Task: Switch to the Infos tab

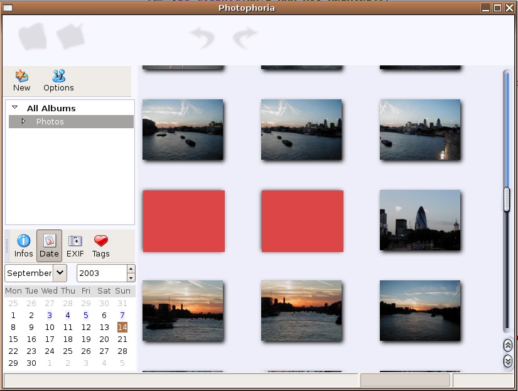Action: pyautogui.click(x=23, y=246)
